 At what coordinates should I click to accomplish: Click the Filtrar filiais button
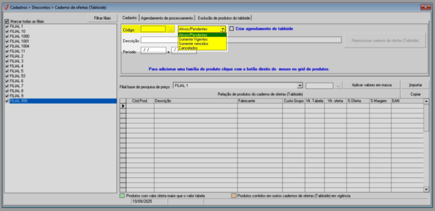click(x=102, y=18)
